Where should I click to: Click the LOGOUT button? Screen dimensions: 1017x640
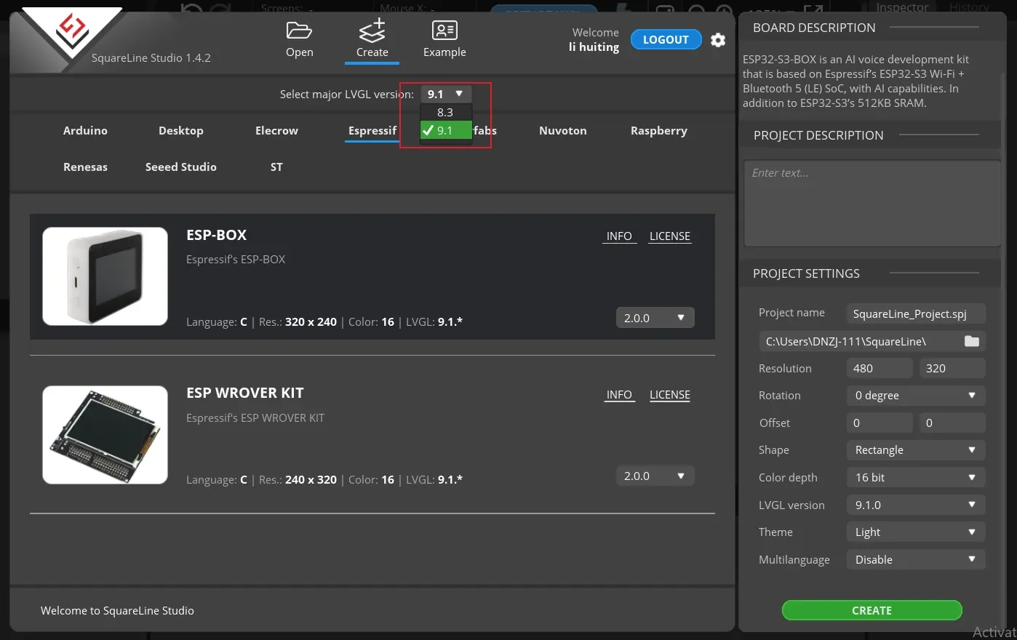click(666, 40)
